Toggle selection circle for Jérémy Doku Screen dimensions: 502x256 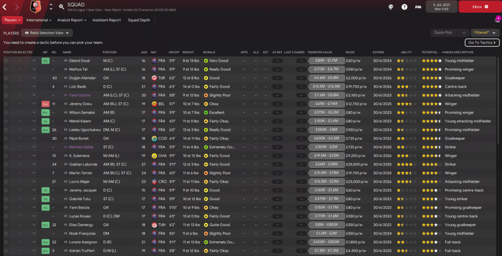[6, 104]
